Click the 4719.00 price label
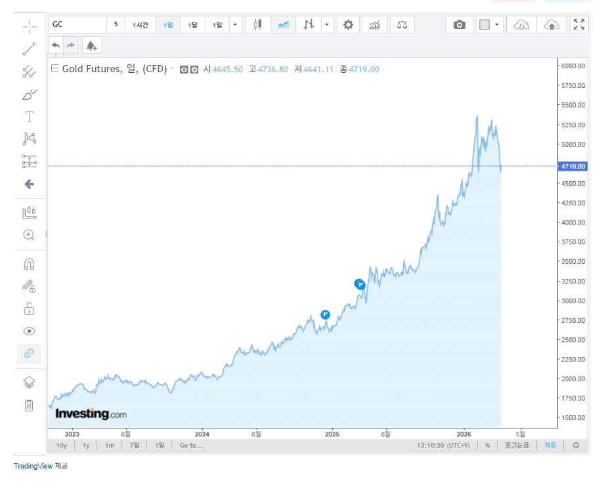The height and width of the screenshot is (481, 602). pos(572,166)
